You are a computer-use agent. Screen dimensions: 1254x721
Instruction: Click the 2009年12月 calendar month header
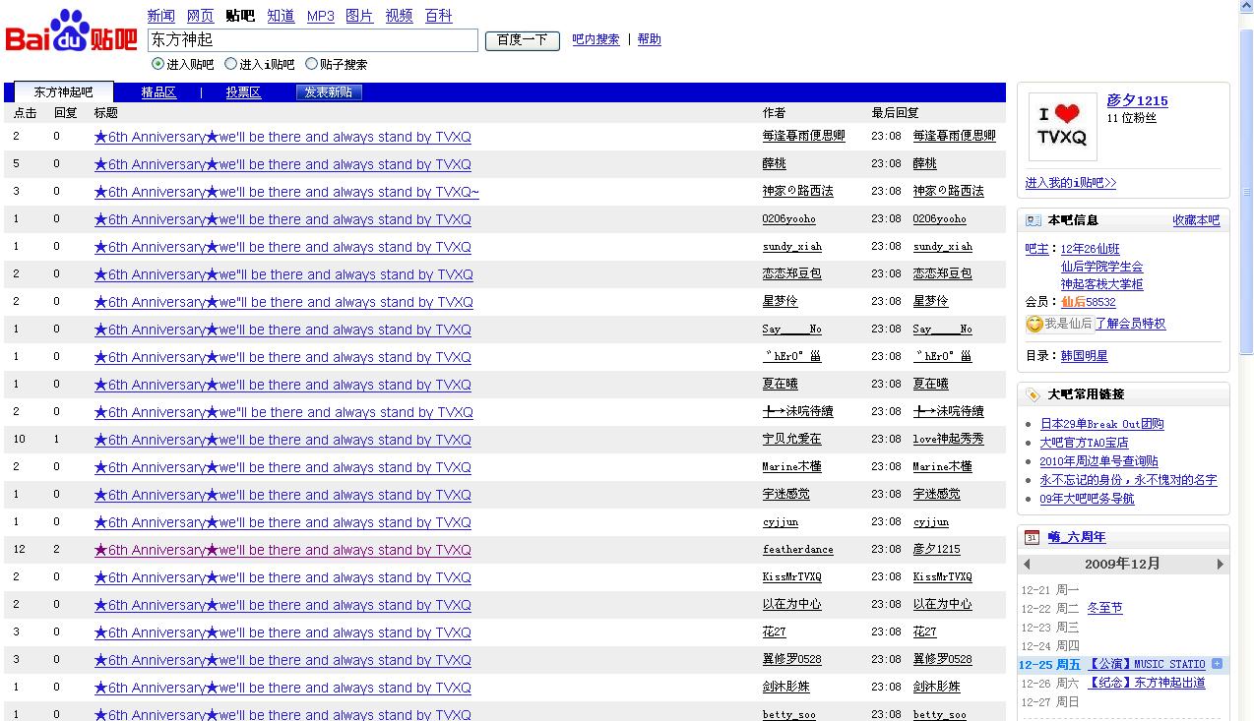(x=1123, y=565)
